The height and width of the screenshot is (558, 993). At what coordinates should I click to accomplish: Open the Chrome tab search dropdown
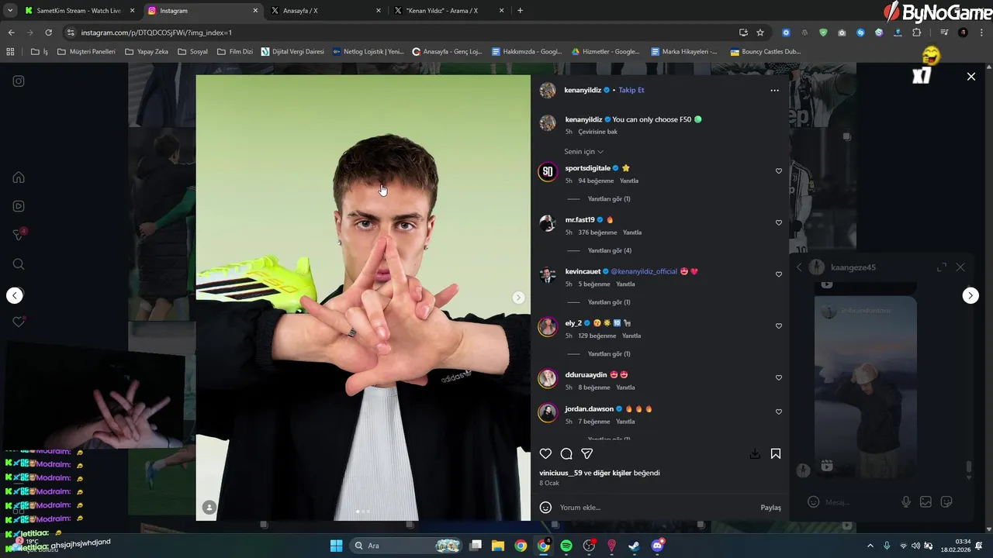click(10, 11)
